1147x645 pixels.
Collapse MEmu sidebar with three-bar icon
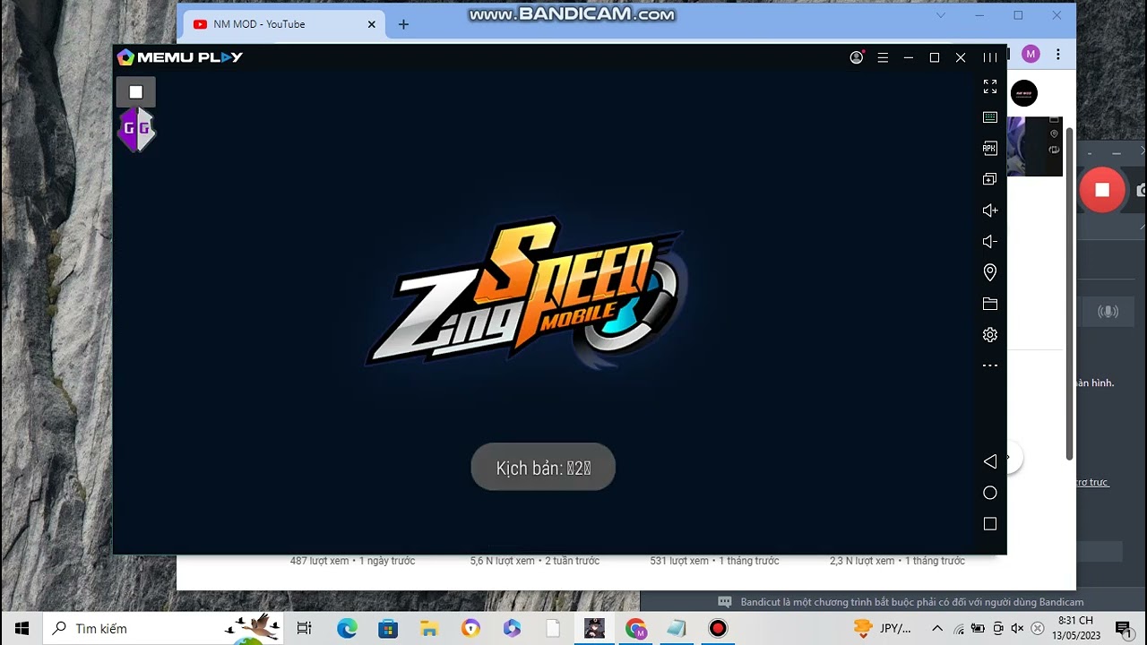click(x=990, y=57)
